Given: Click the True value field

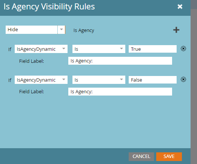Looking at the screenshot, I should [152, 49].
